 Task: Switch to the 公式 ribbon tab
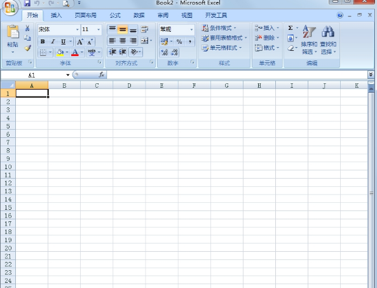[115, 15]
